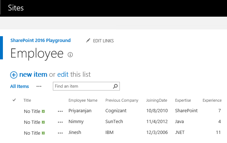Screen dimensions: 227x143
Task: Toggle the select-all checkmark in header
Action: (x=14, y=100)
